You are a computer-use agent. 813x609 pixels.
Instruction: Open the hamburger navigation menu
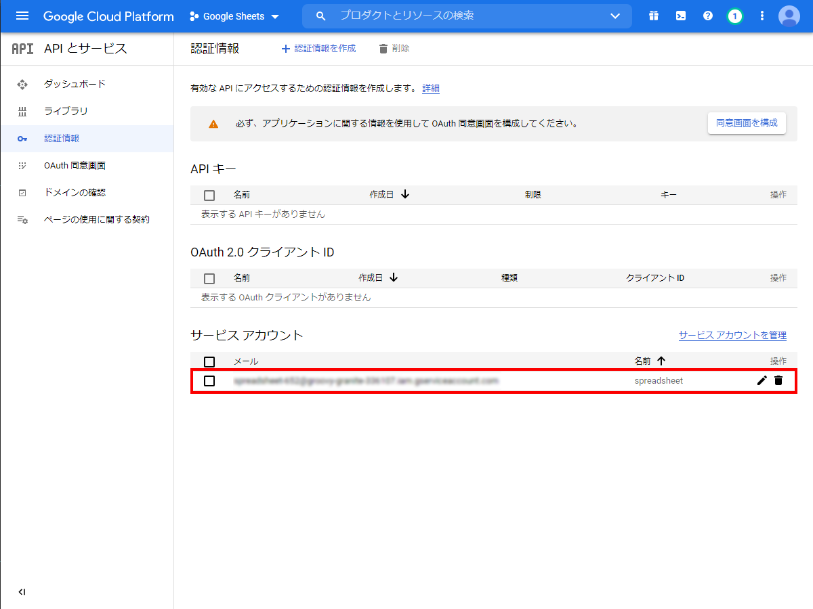22,16
